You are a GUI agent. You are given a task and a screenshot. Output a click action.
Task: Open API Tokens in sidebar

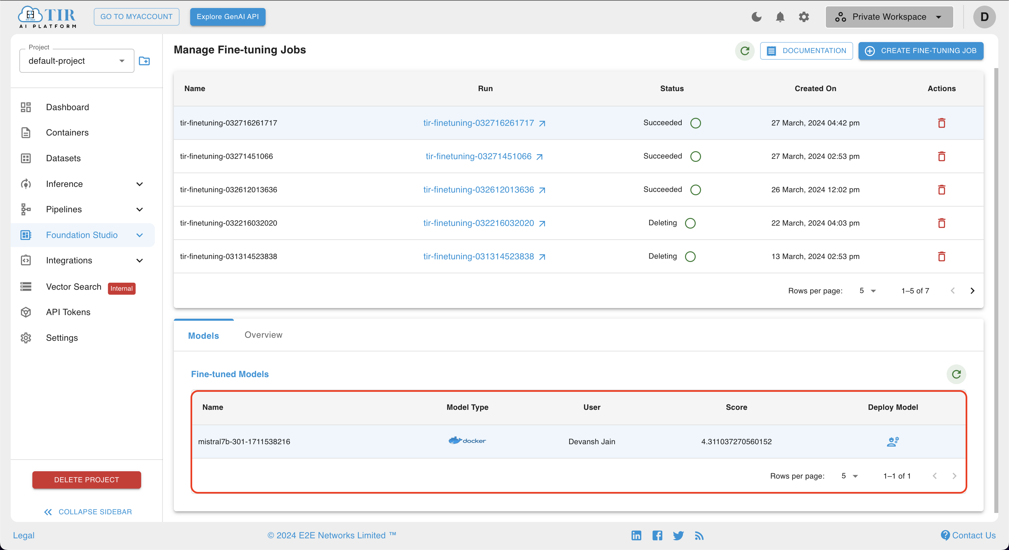[x=83, y=312]
